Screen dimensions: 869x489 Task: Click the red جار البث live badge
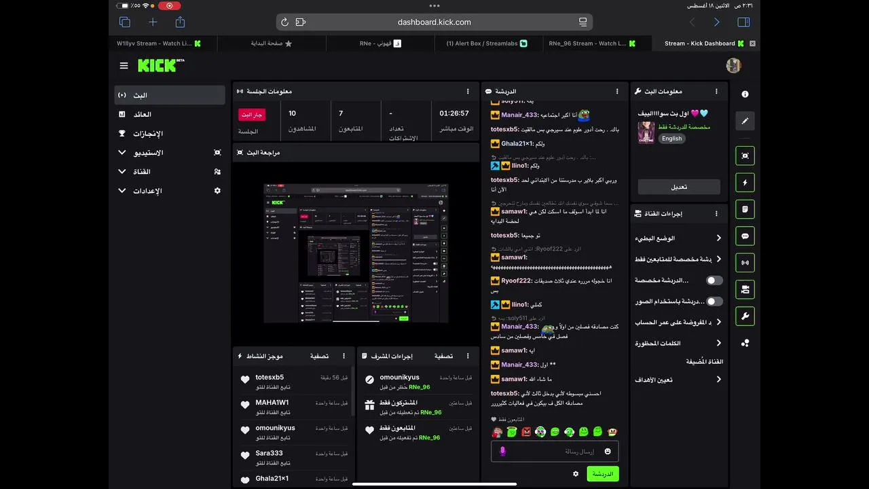pyautogui.click(x=252, y=115)
